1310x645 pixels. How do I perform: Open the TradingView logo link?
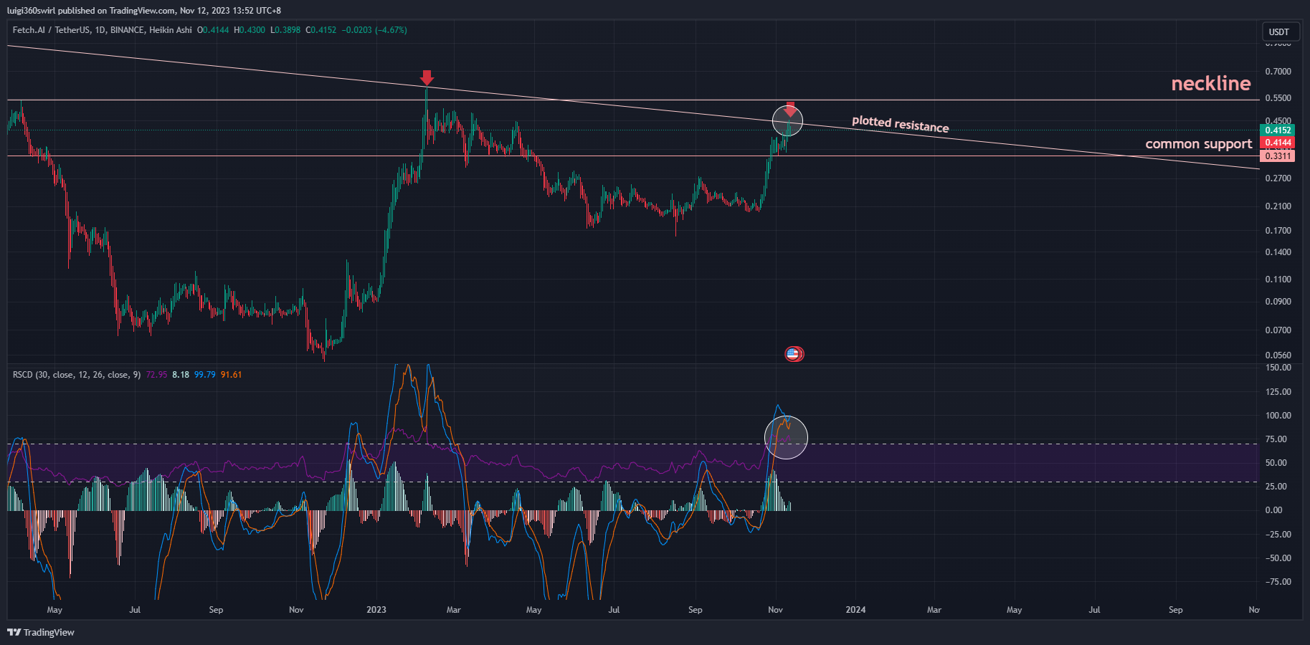click(41, 632)
